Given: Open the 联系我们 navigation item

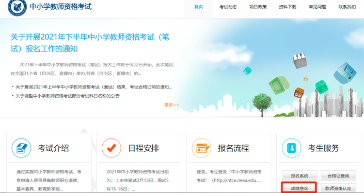Looking at the screenshot, I should [x=347, y=7].
